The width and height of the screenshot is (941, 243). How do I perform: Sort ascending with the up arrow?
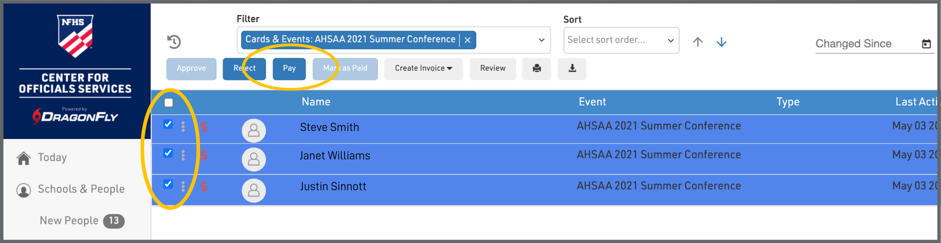click(x=697, y=42)
